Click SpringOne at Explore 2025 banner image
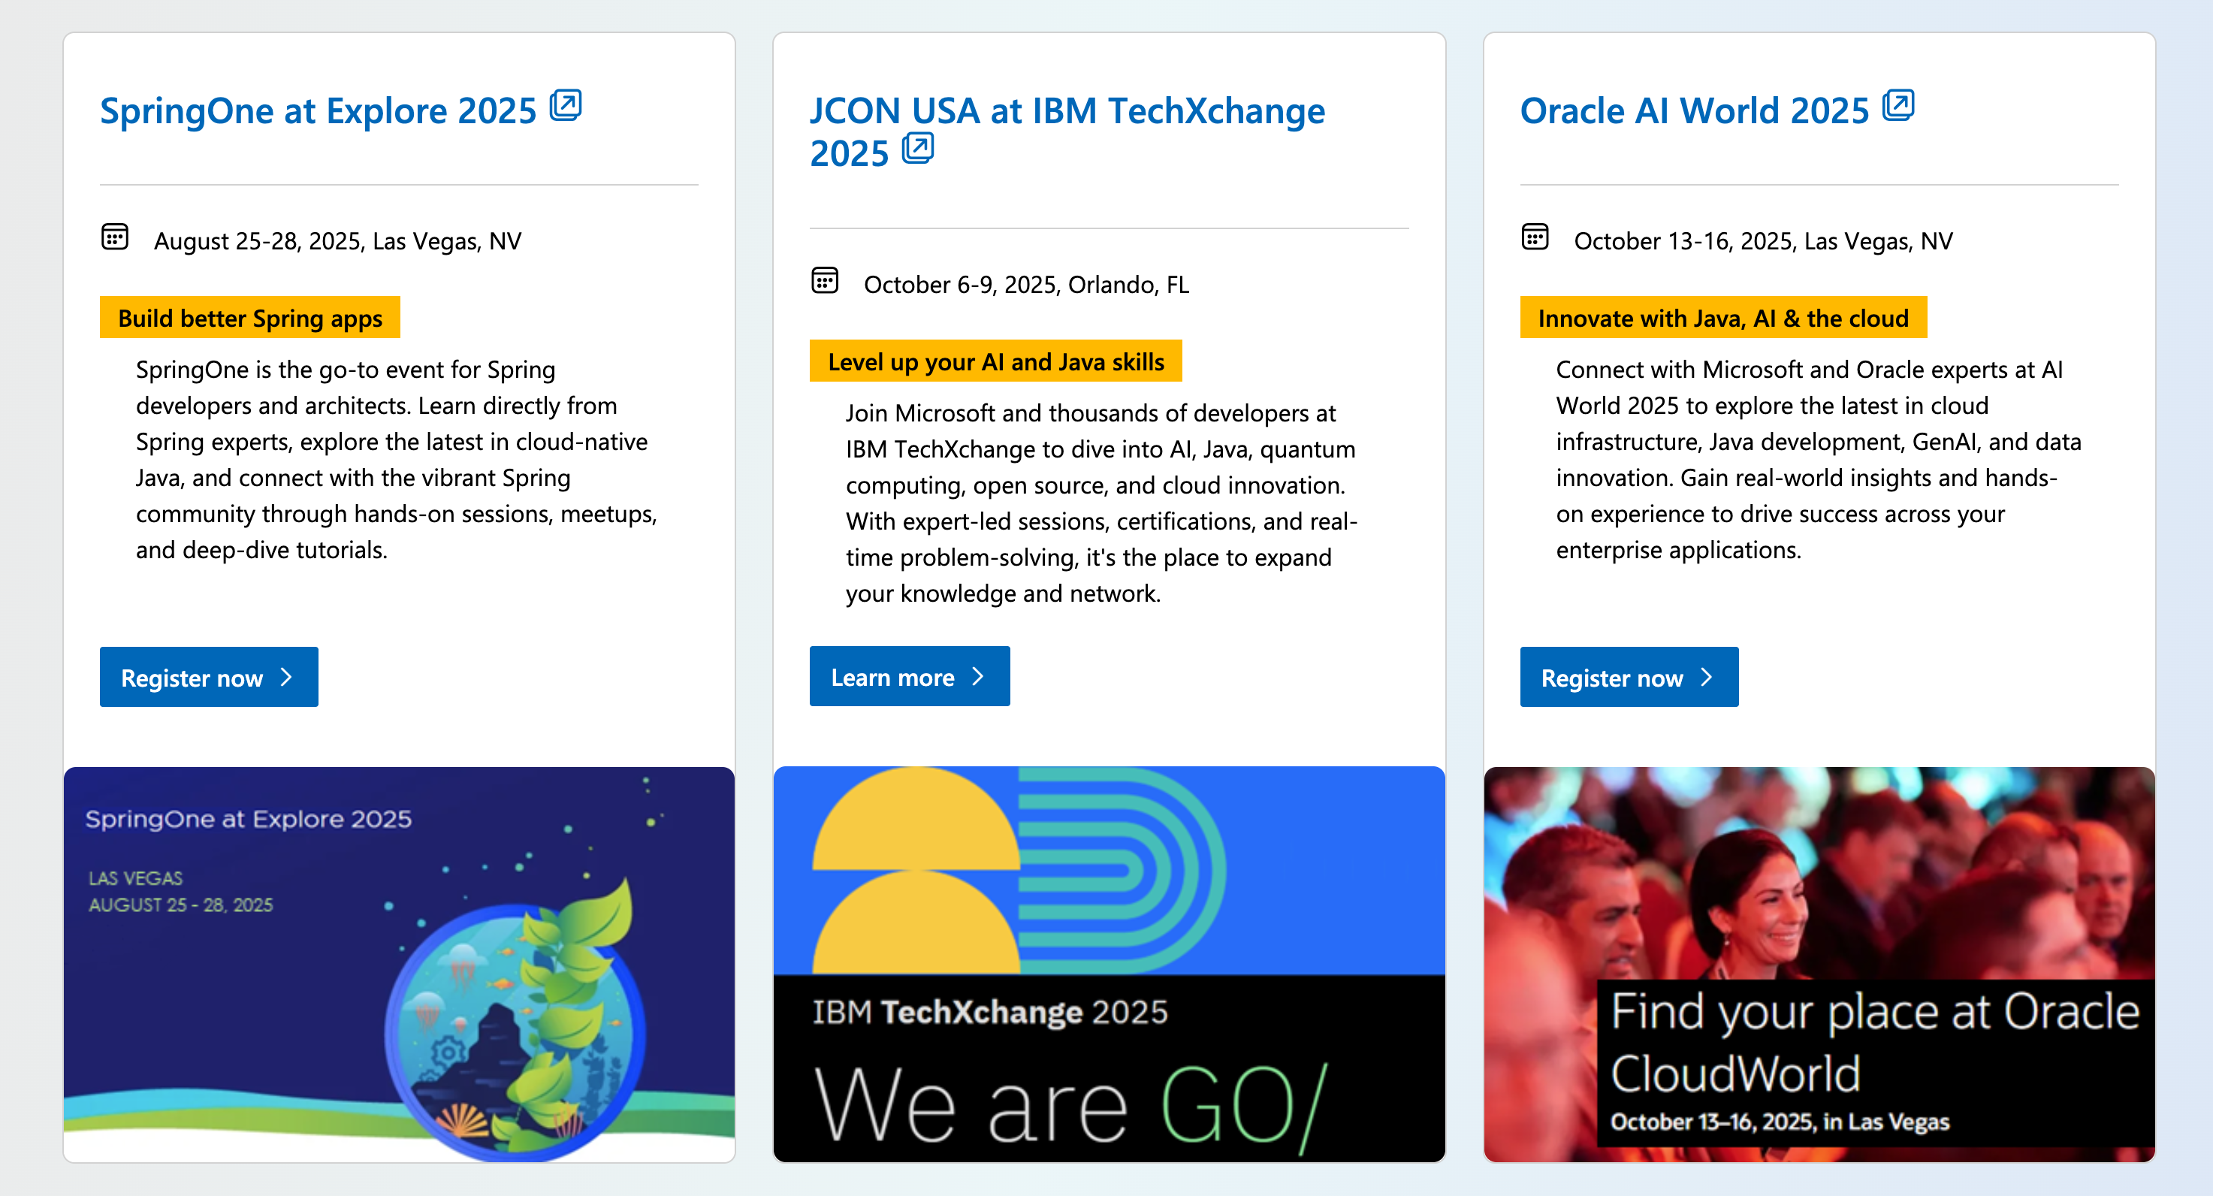Viewport: 2213px width, 1196px height. (399, 963)
